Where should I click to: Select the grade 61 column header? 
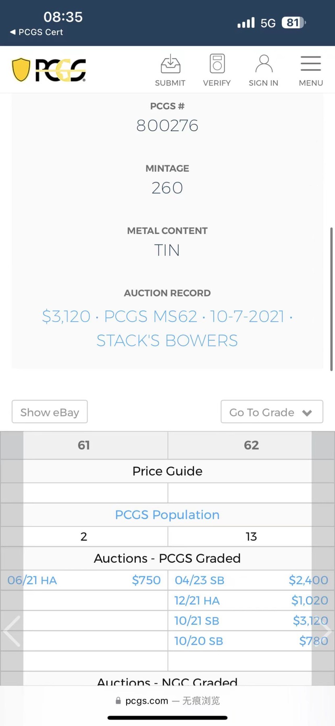84,445
